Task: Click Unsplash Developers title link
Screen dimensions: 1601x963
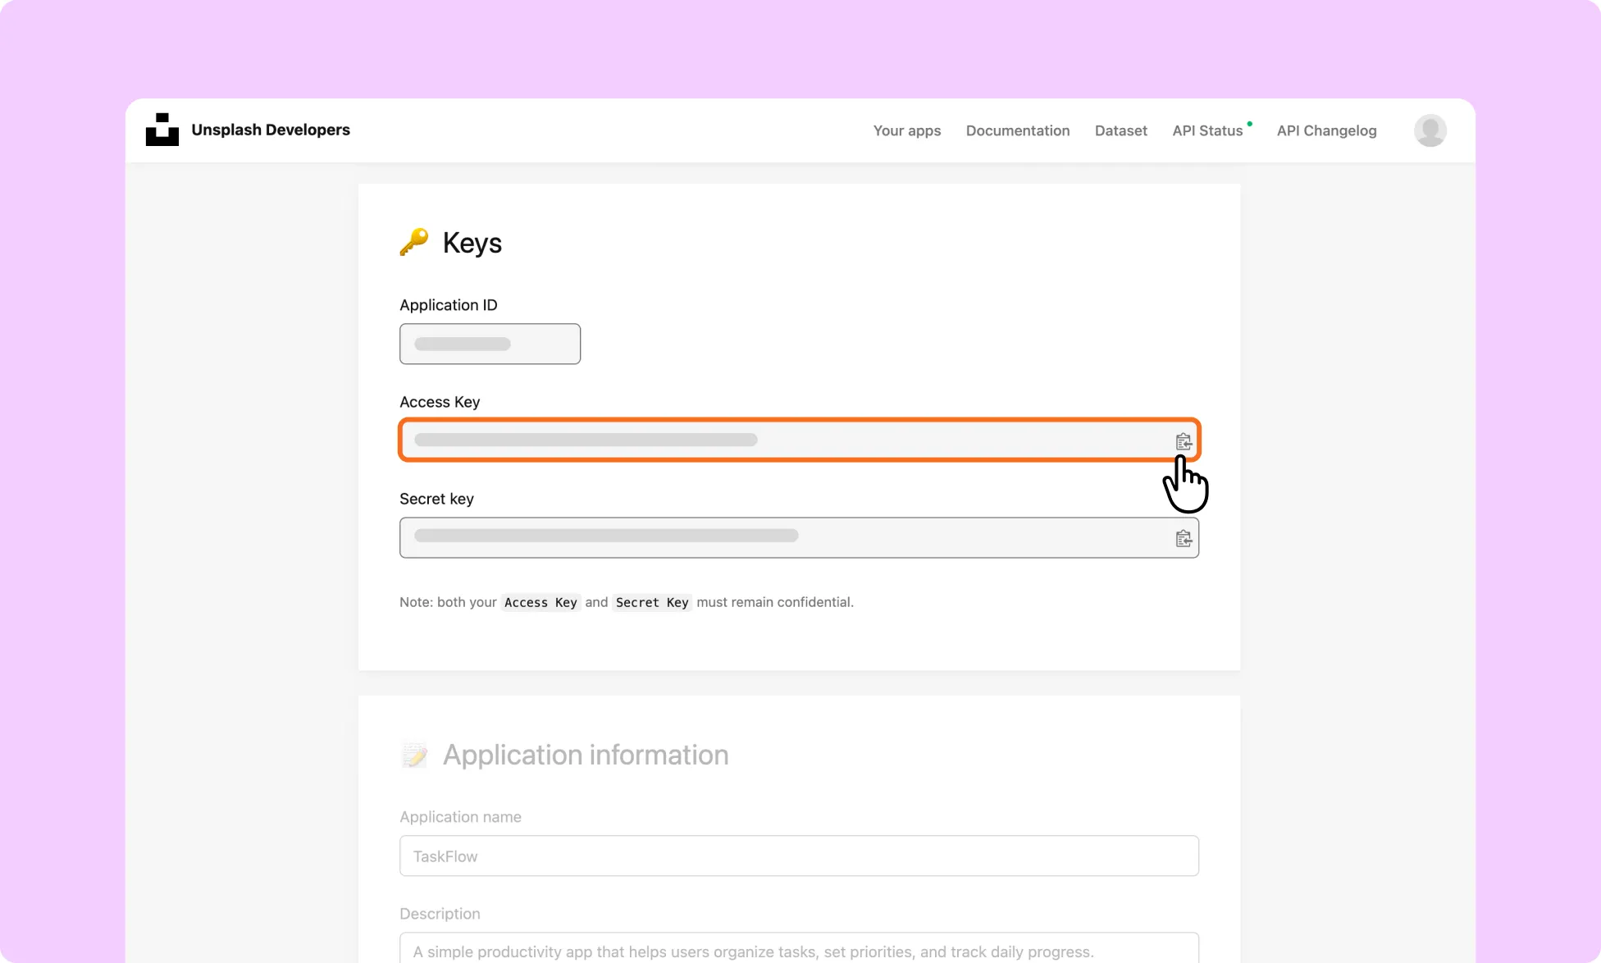Action: (x=271, y=130)
